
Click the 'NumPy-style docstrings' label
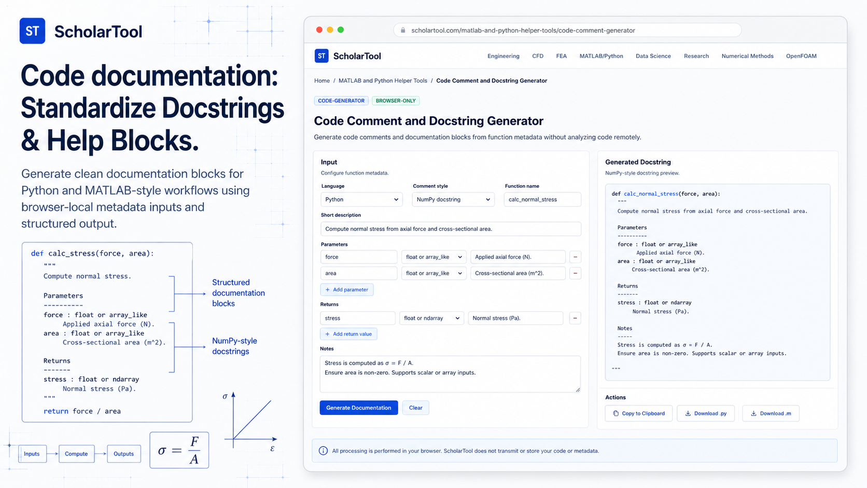point(234,346)
